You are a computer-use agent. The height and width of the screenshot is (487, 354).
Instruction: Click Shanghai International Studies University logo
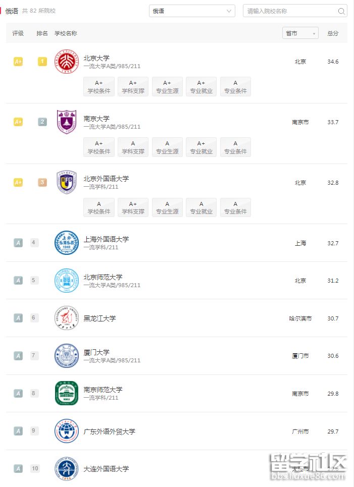click(67, 243)
